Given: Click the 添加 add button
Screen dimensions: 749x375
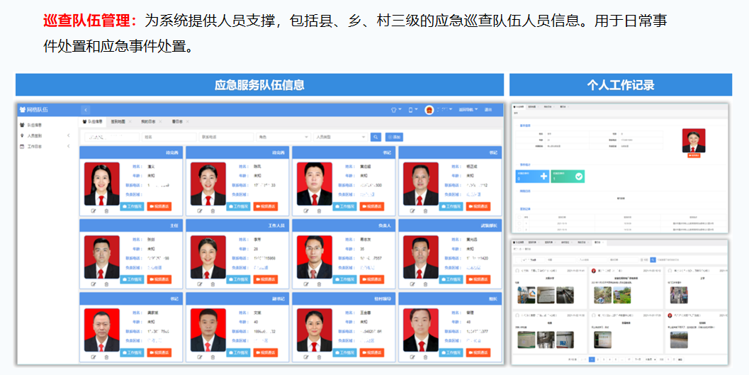Looking at the screenshot, I should pos(394,137).
